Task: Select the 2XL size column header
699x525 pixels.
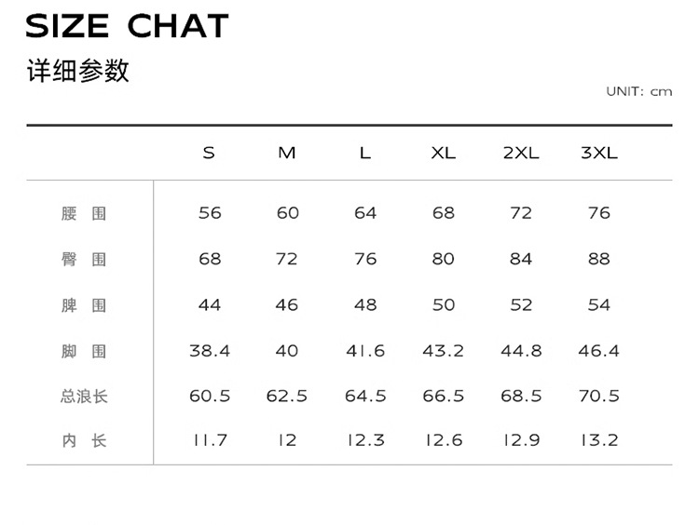Action: pos(521,153)
